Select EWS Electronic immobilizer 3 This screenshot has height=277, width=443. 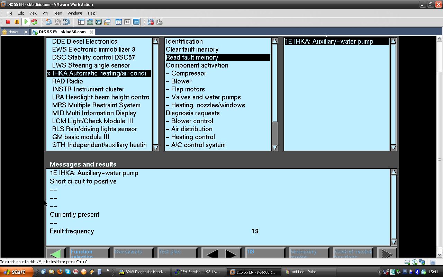coord(99,50)
